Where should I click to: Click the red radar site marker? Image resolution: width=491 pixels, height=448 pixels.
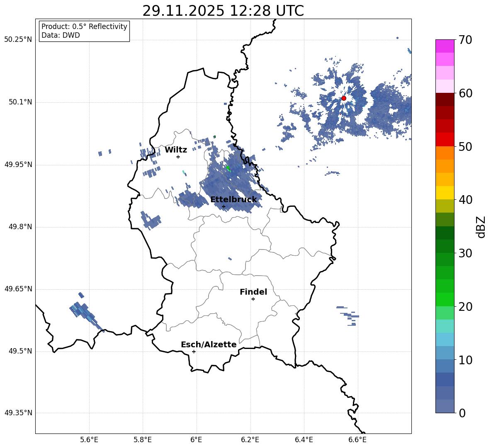point(344,98)
